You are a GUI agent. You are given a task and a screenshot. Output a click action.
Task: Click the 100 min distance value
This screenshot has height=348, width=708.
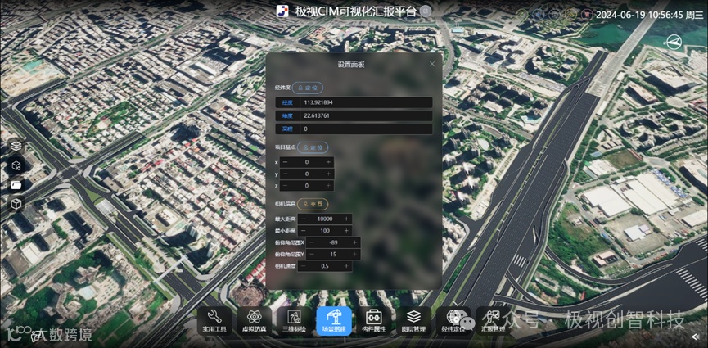325,231
